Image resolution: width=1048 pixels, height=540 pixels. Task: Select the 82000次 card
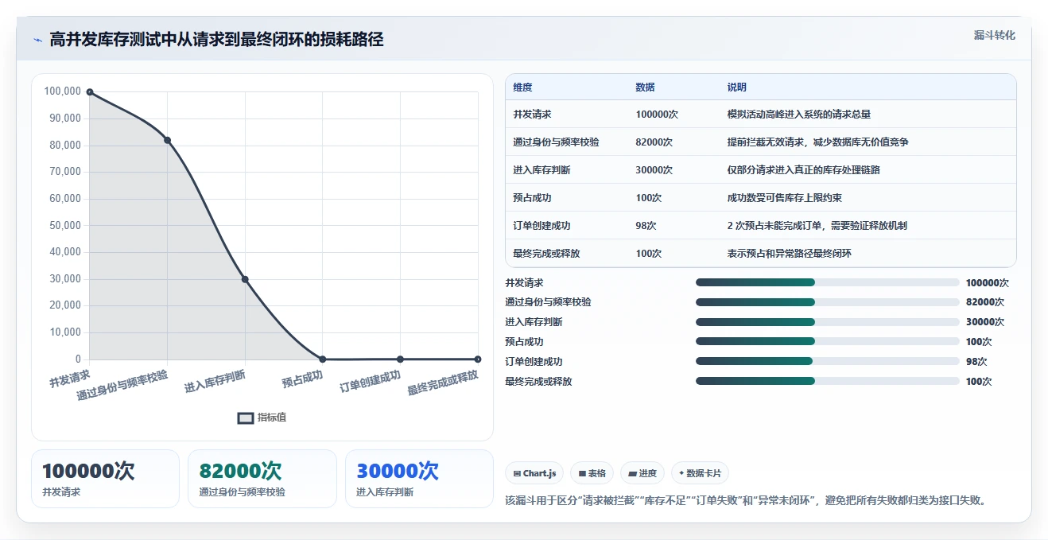262,479
